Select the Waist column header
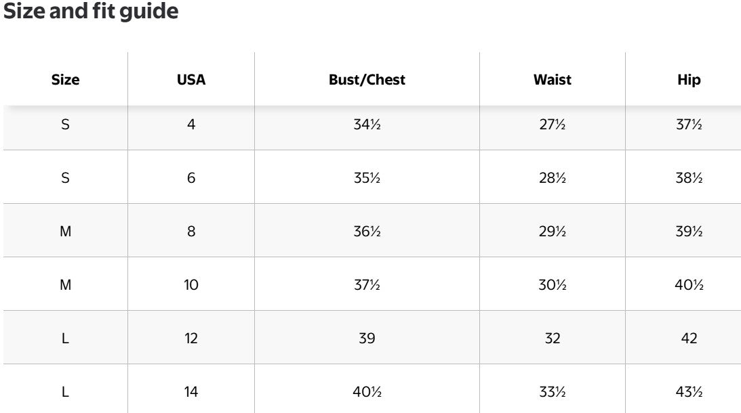The image size is (741, 413). click(552, 80)
